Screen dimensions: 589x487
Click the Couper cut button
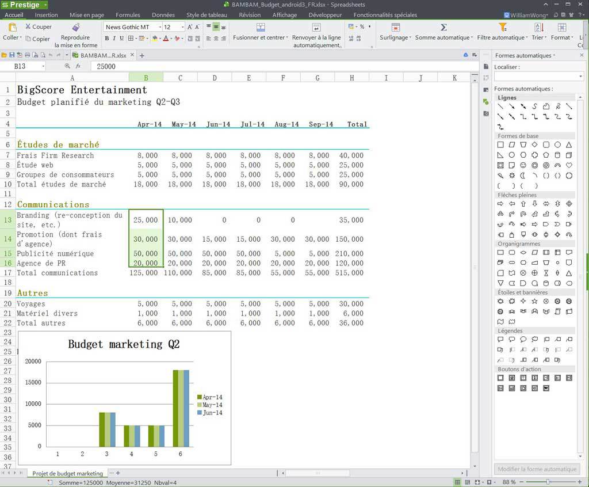tap(39, 26)
